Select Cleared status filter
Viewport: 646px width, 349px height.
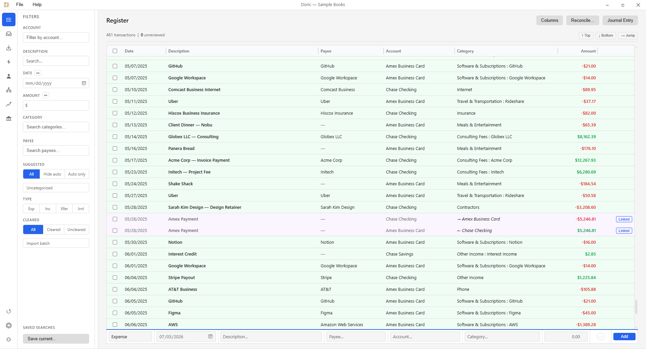tap(53, 230)
